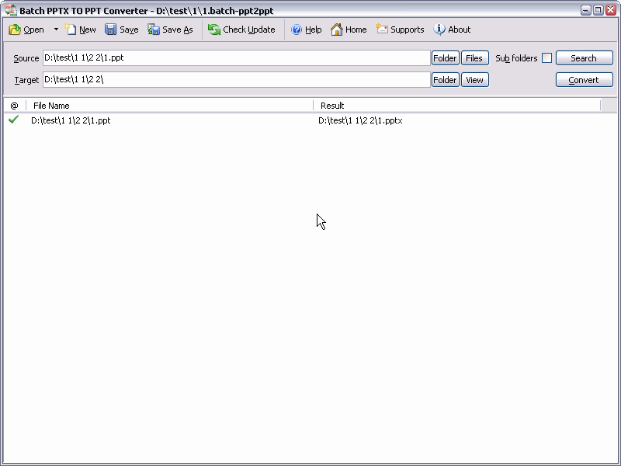Click the New document icon
621x466 pixels.
tap(71, 30)
